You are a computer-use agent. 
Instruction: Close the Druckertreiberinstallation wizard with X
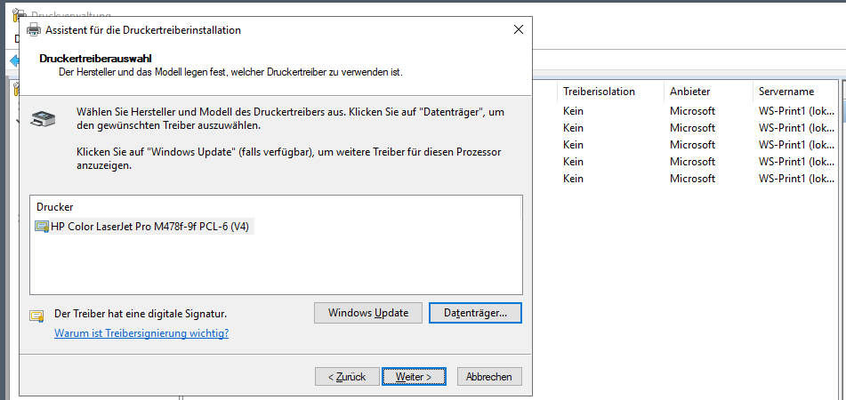coord(518,29)
